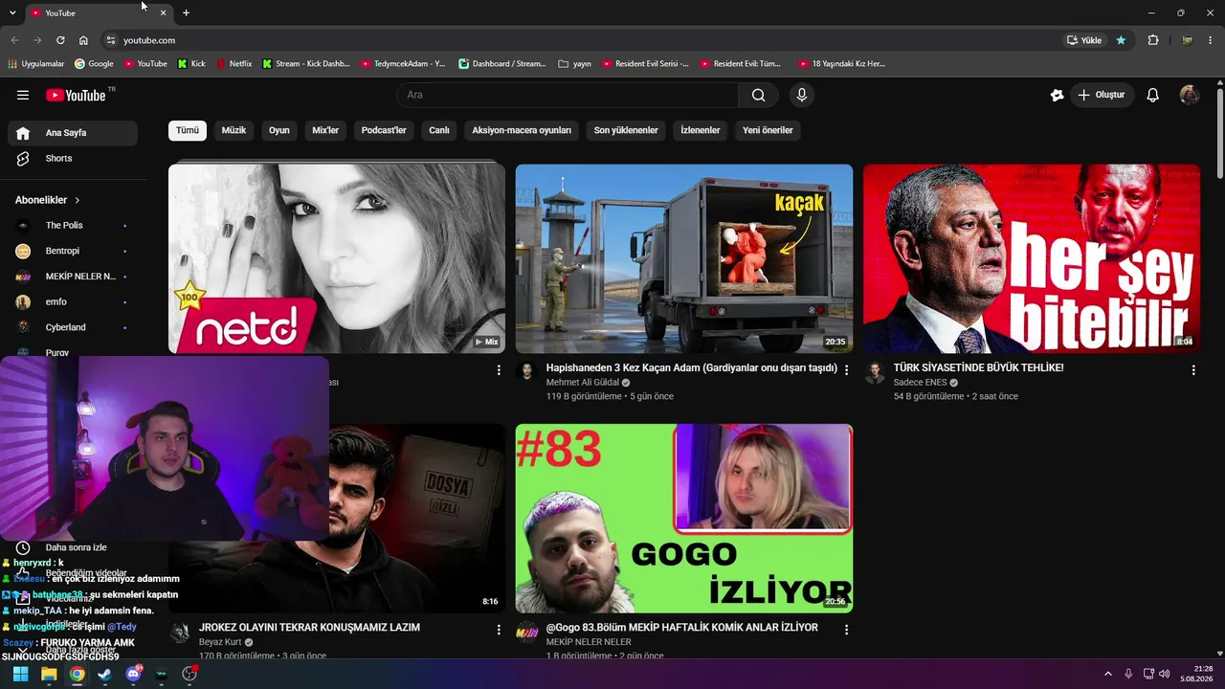
Task: Select the Canlı filter chip
Action: [x=439, y=130]
